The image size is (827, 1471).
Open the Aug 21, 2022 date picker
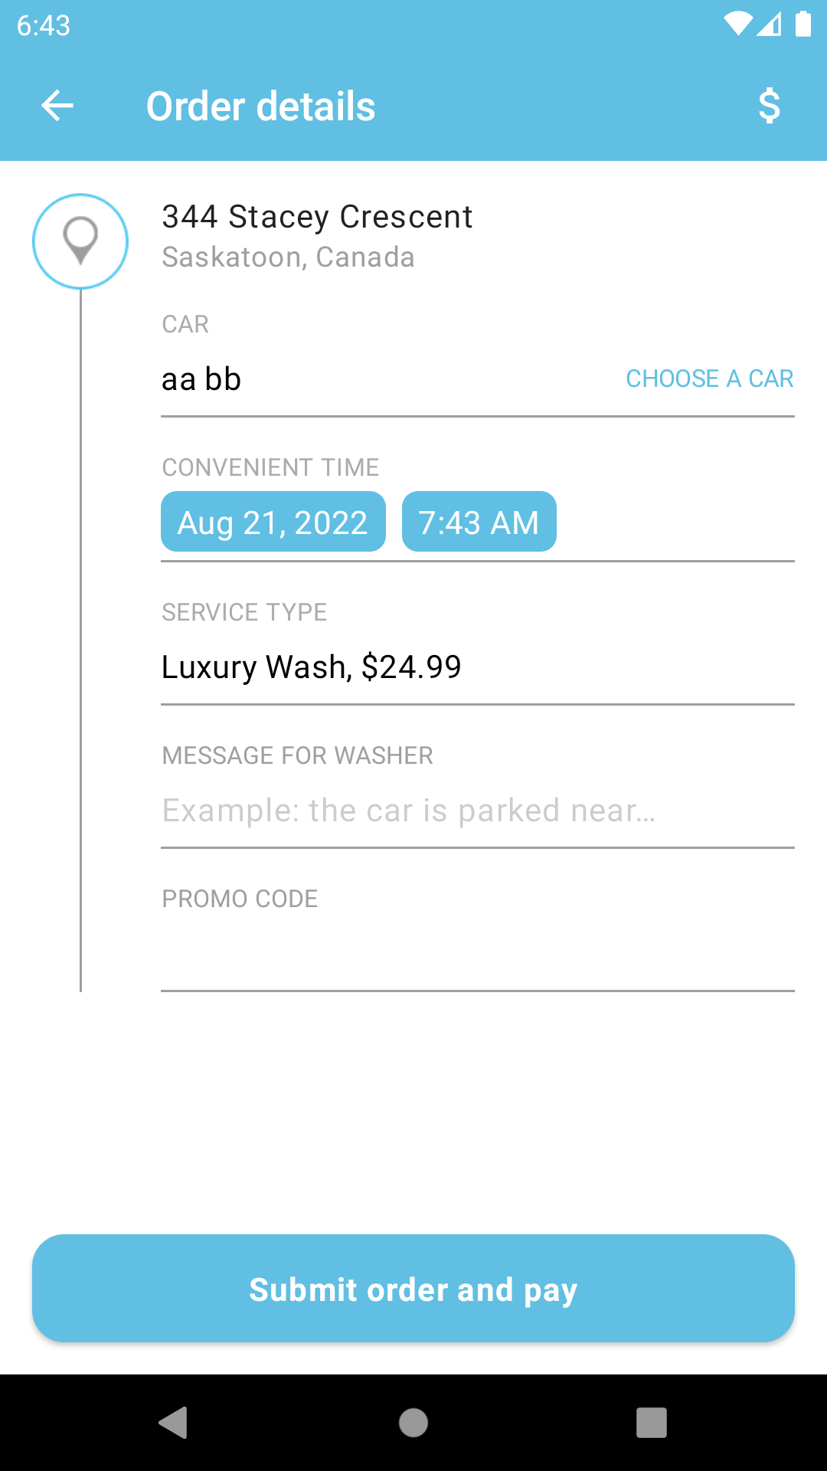click(273, 522)
